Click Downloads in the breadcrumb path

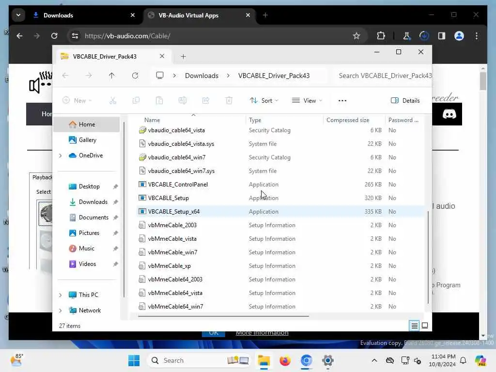tap(201, 76)
